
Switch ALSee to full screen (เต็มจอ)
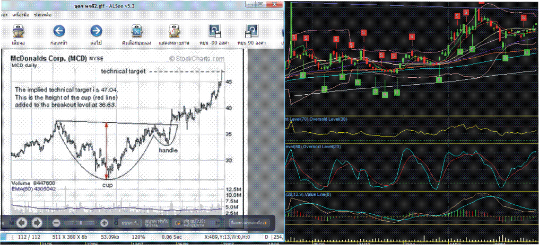[x=18, y=35]
